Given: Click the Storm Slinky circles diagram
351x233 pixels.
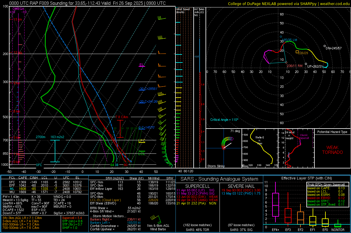Looking at the screenshot, I should [x=227, y=143].
